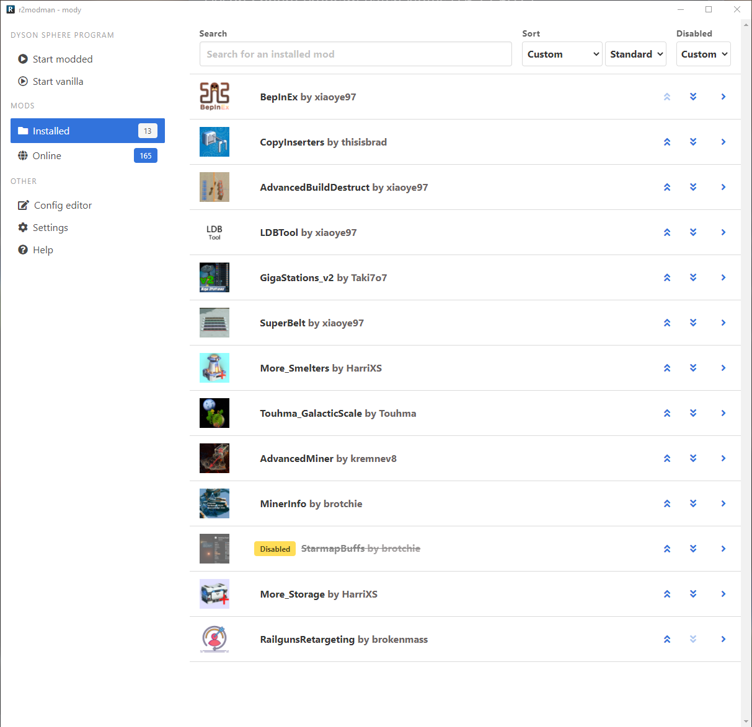Move GigaStations_v2 down with double-down arrows
The width and height of the screenshot is (752, 727).
[x=693, y=277]
